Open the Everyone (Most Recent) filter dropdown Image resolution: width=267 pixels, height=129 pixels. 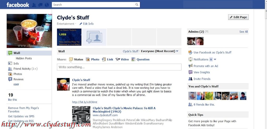160,51
